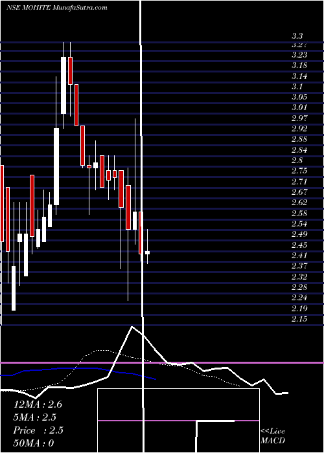Click the 2.19 price axis label
The height and width of the screenshot is (453, 324).
point(299,308)
